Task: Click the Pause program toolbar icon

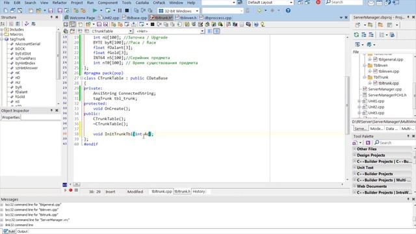Action: coord(120,10)
